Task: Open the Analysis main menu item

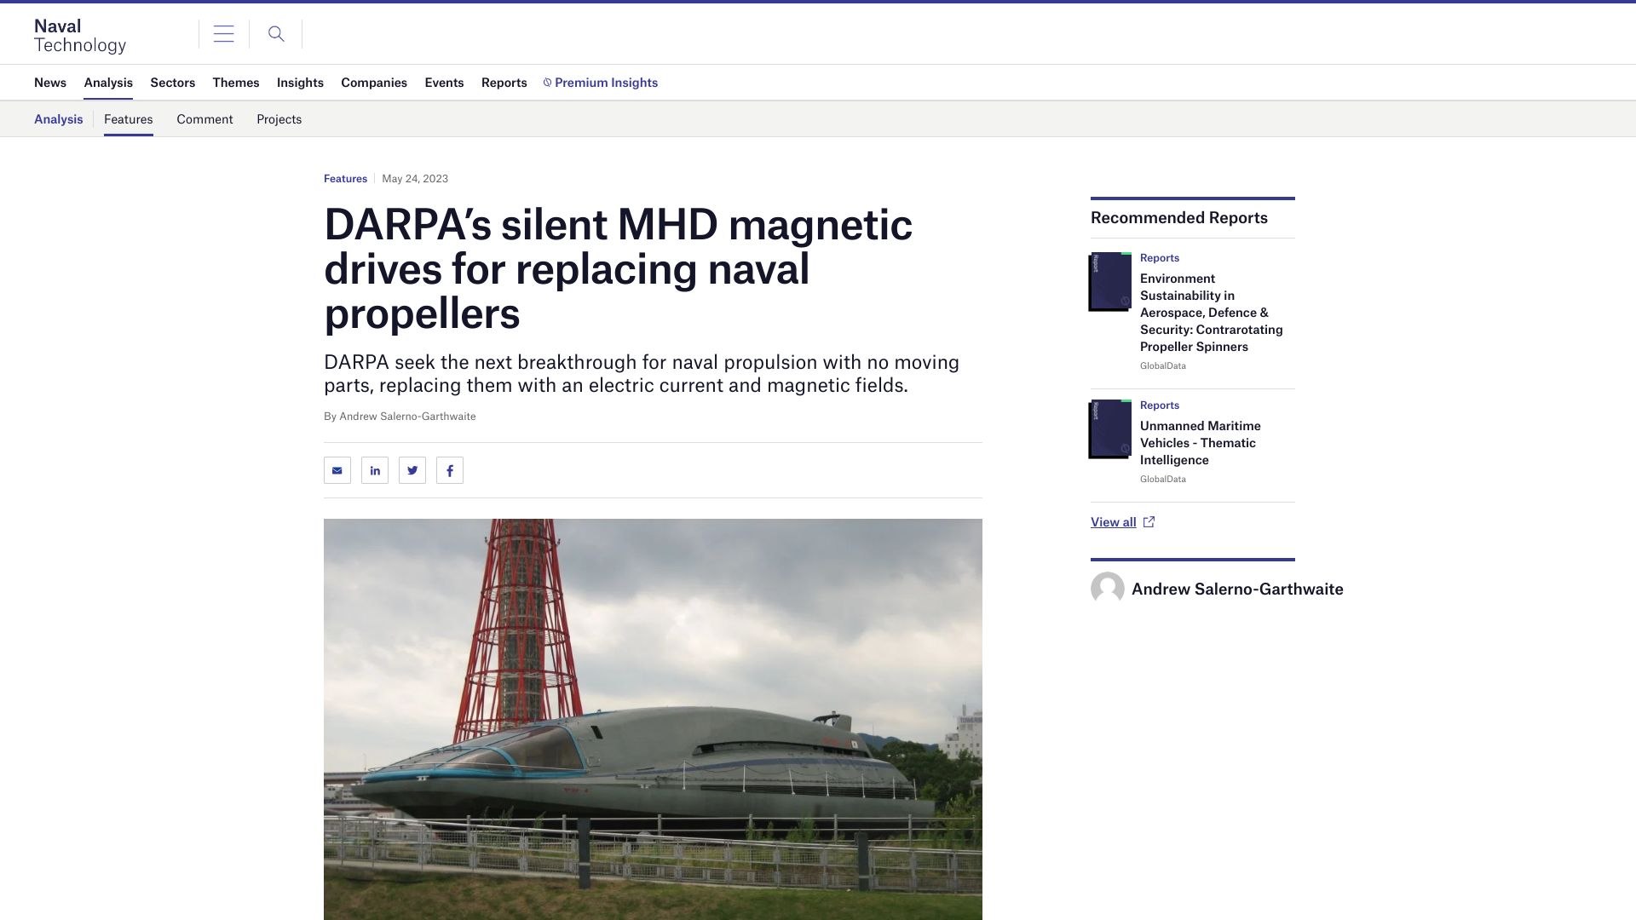Action: click(x=108, y=83)
